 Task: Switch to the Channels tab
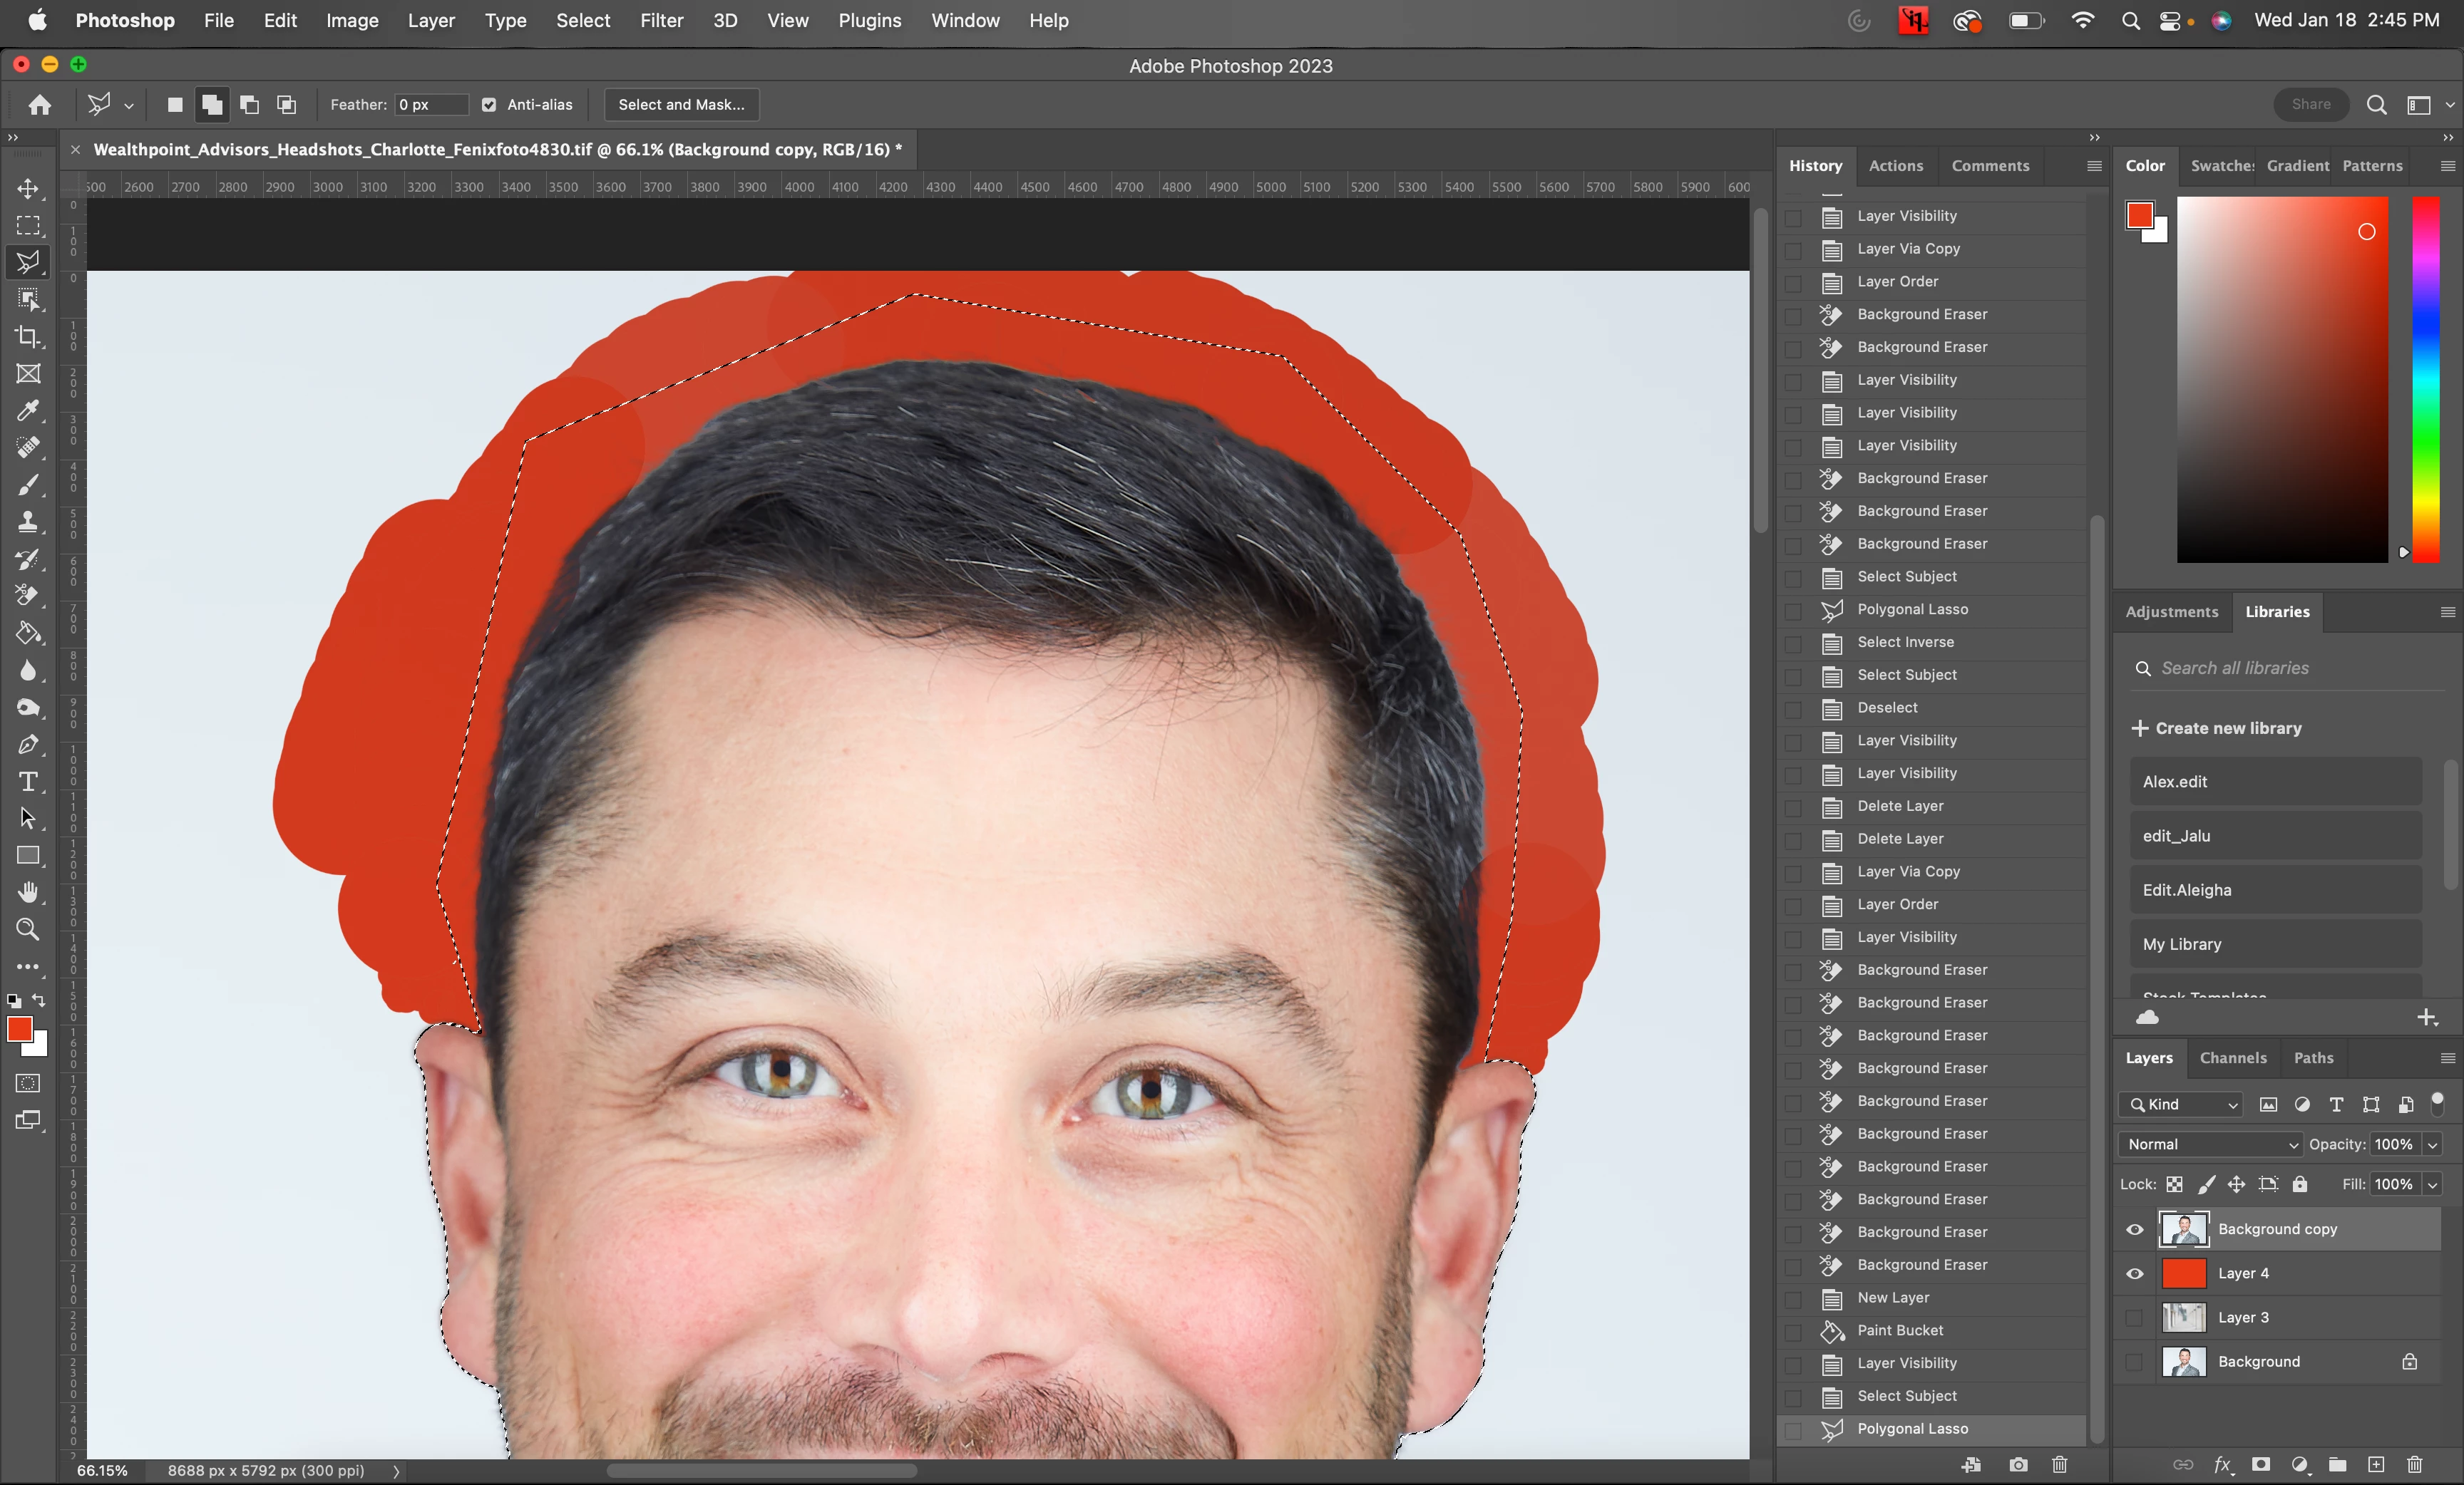[x=2232, y=1057]
